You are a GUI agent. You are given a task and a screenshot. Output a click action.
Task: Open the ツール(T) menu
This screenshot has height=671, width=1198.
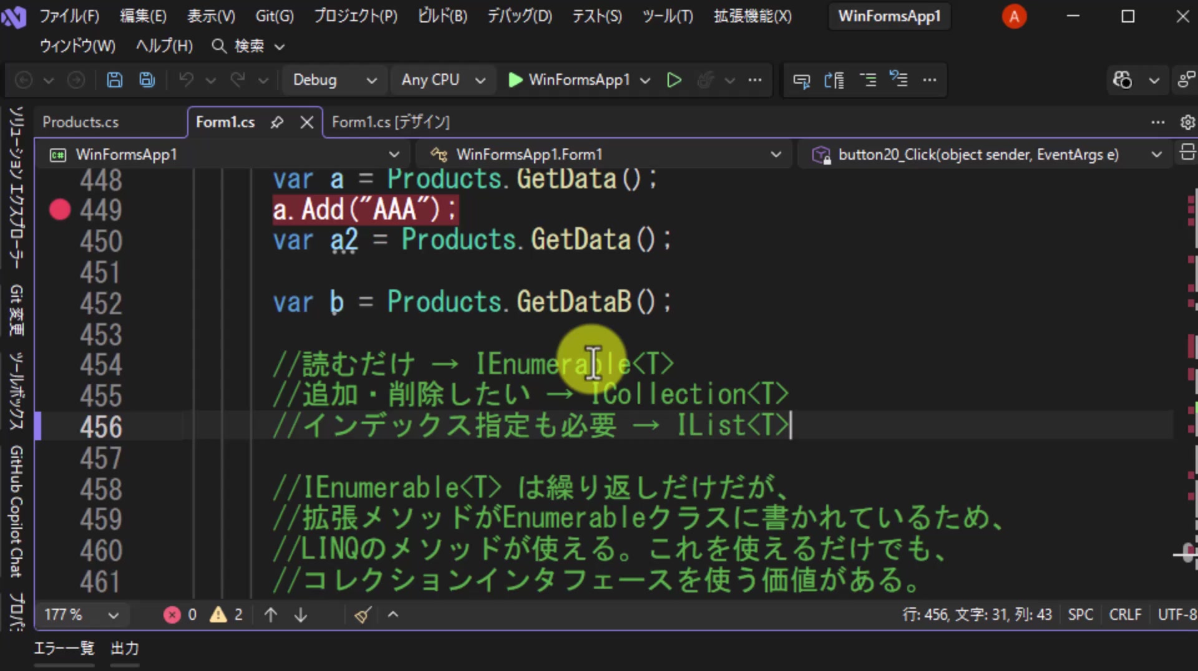point(668,16)
